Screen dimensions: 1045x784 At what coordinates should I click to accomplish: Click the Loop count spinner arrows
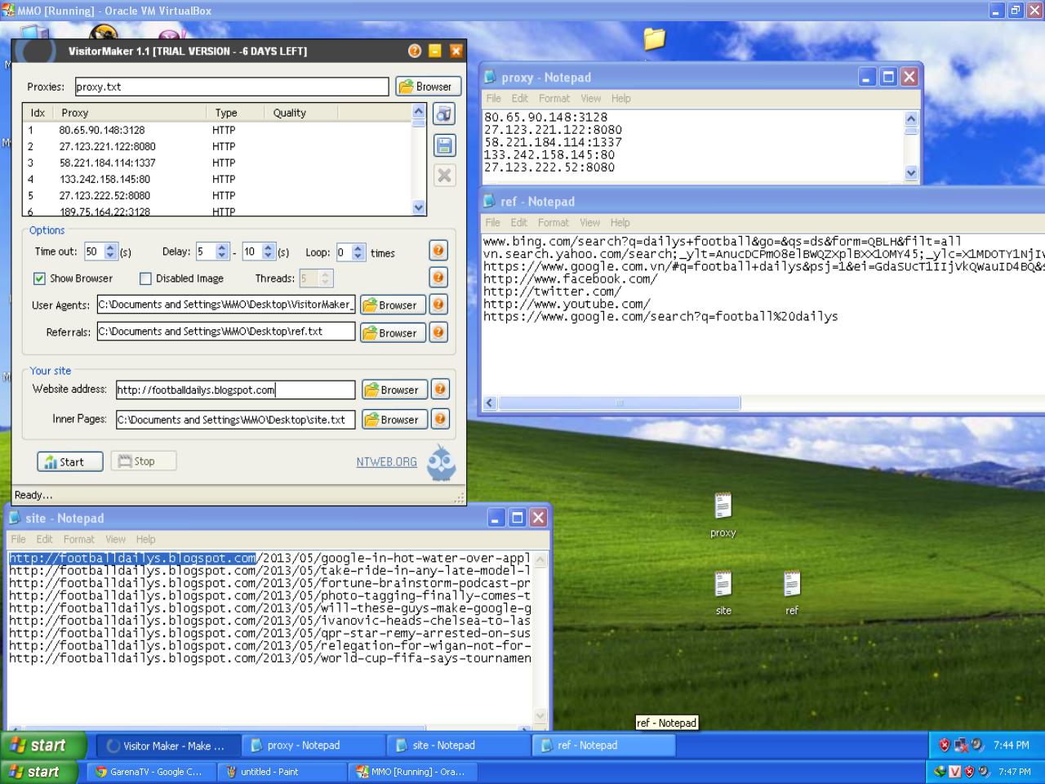358,252
